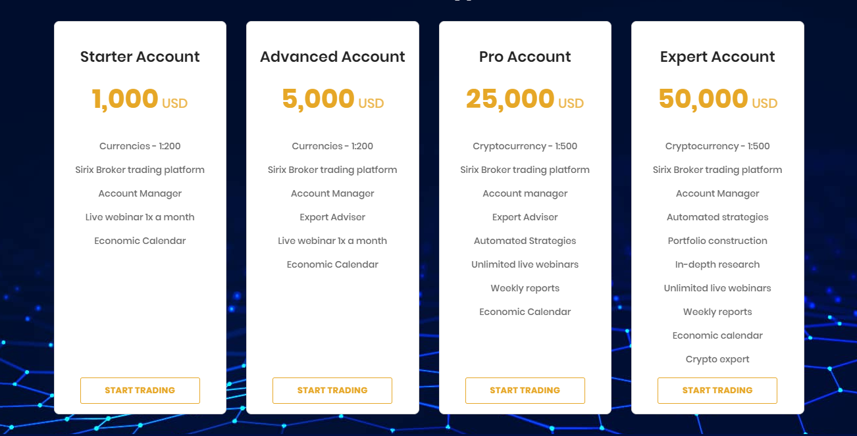Select the Expert Account heading

[x=717, y=57]
